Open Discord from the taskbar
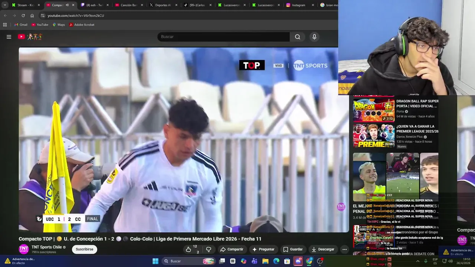Screen dimensions: 475x267 click(298, 261)
